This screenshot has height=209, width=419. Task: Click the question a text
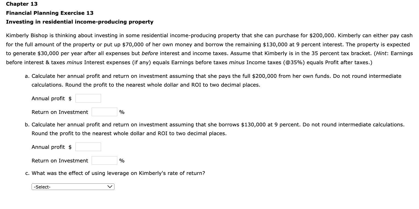[199, 76]
